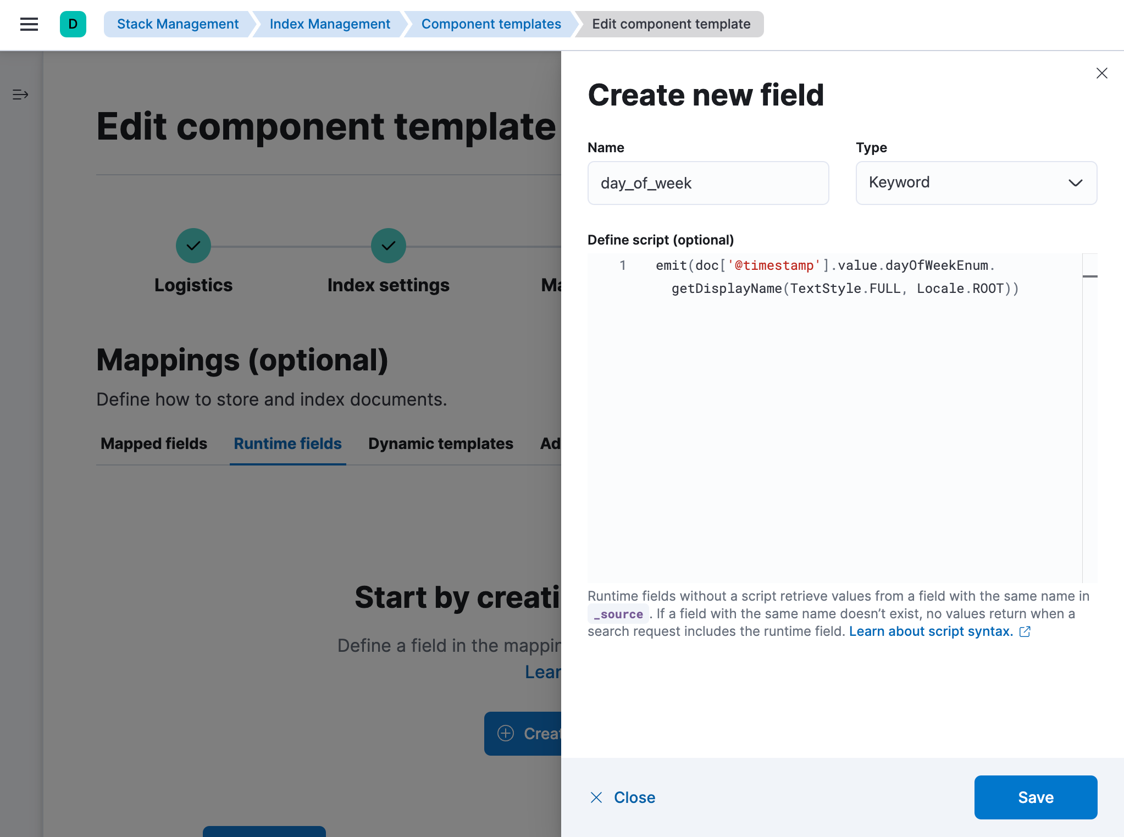This screenshot has width=1124, height=837.
Task: Expand the breadcrumb Component templates item
Action: tap(491, 24)
